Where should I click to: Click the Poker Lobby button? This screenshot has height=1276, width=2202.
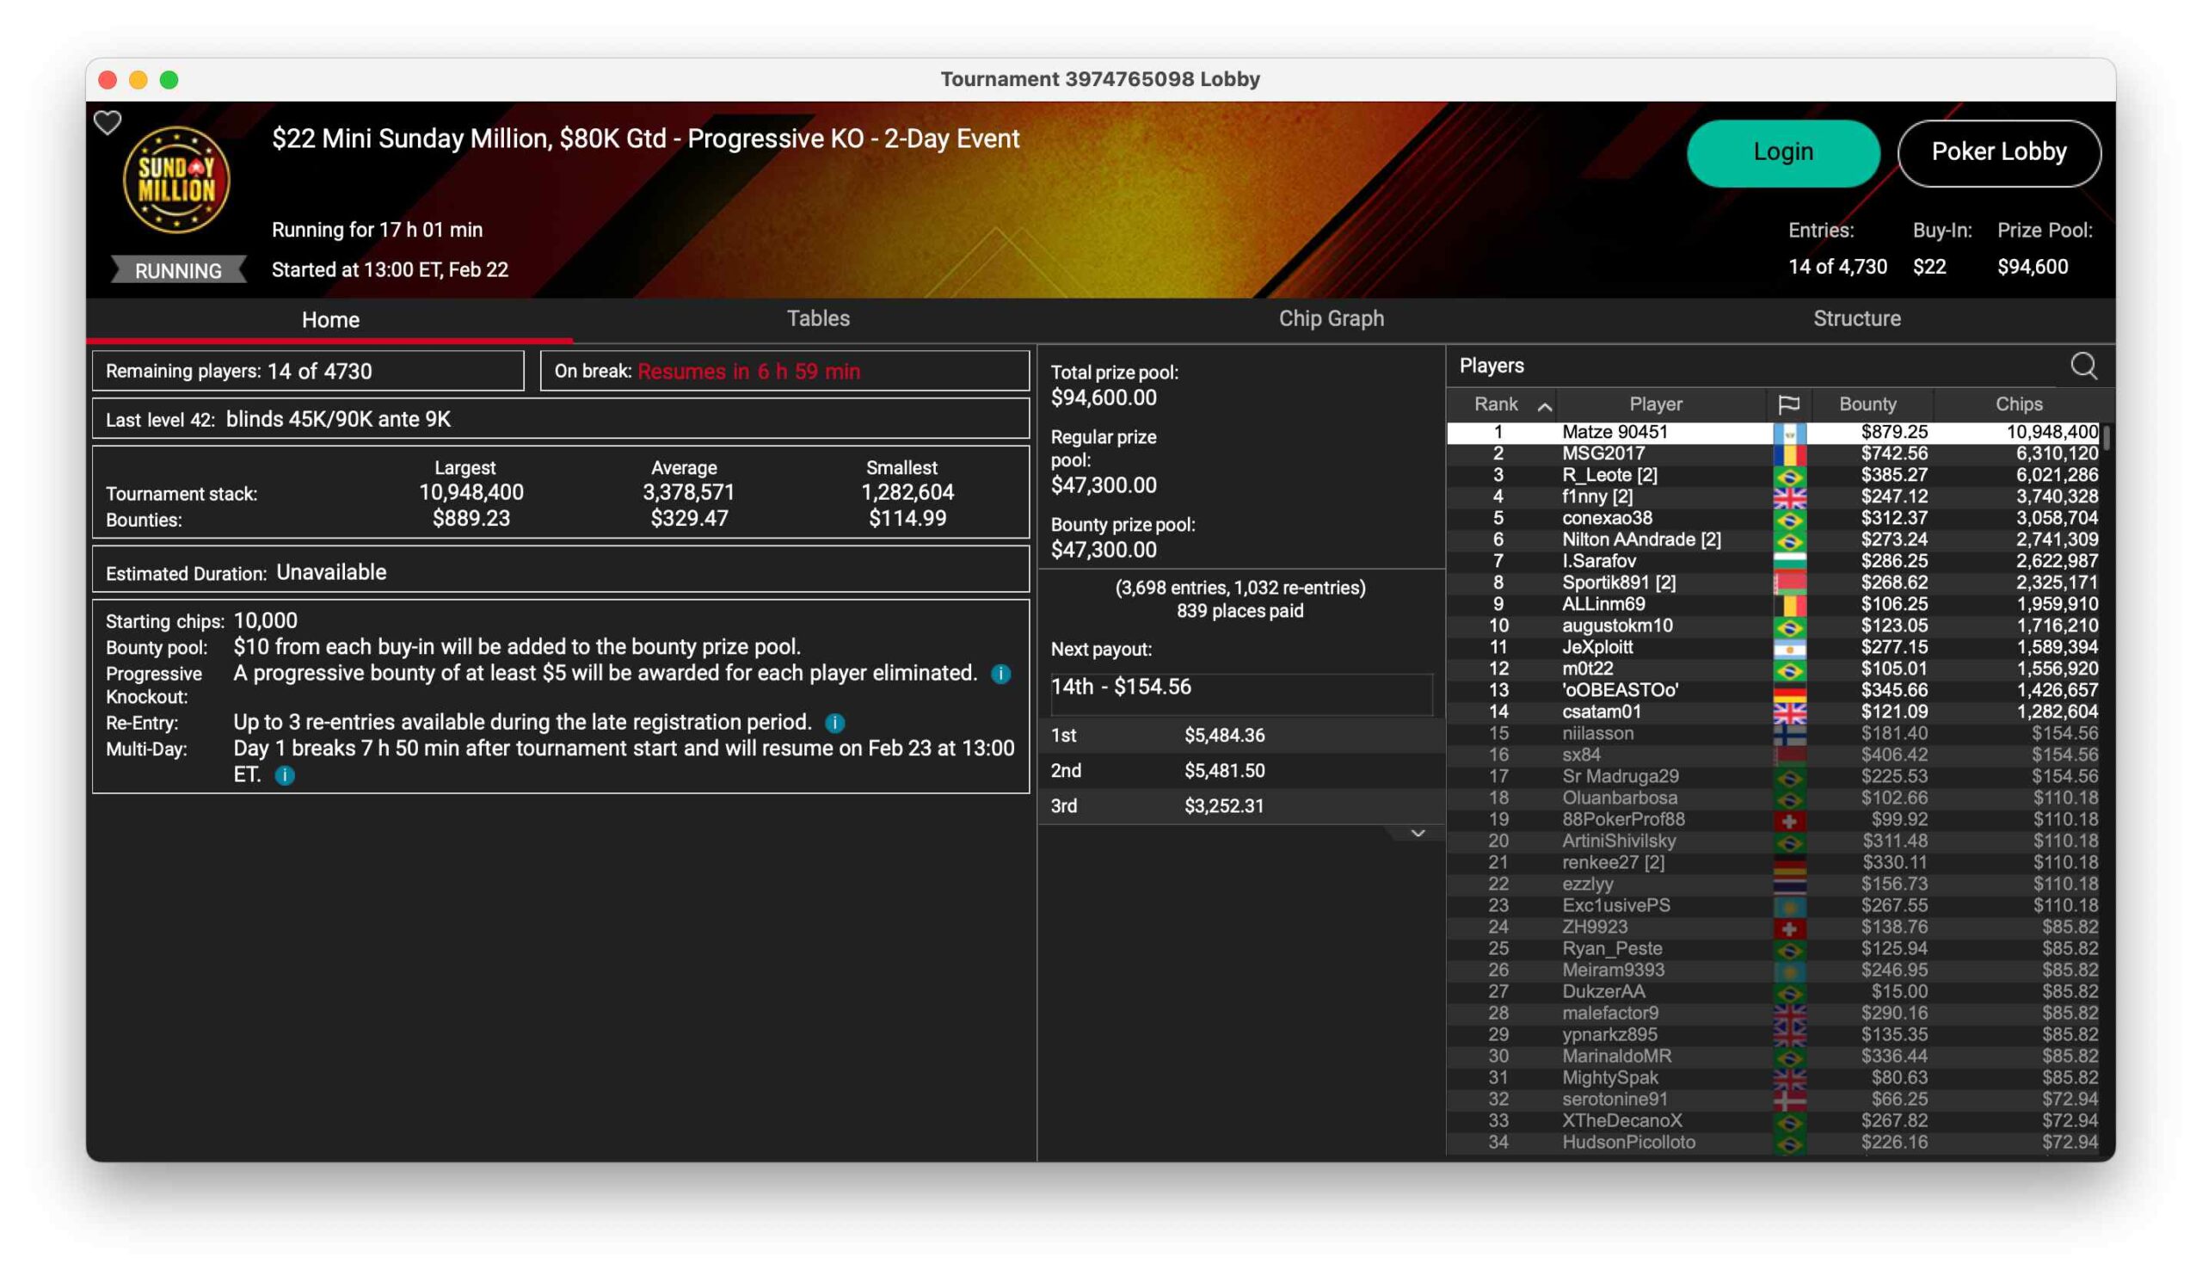[1998, 153]
